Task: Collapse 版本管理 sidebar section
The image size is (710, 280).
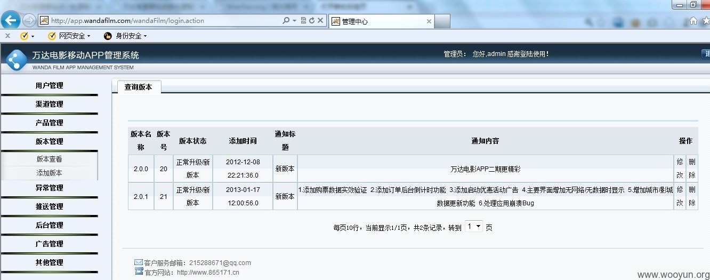Action: coord(49,141)
